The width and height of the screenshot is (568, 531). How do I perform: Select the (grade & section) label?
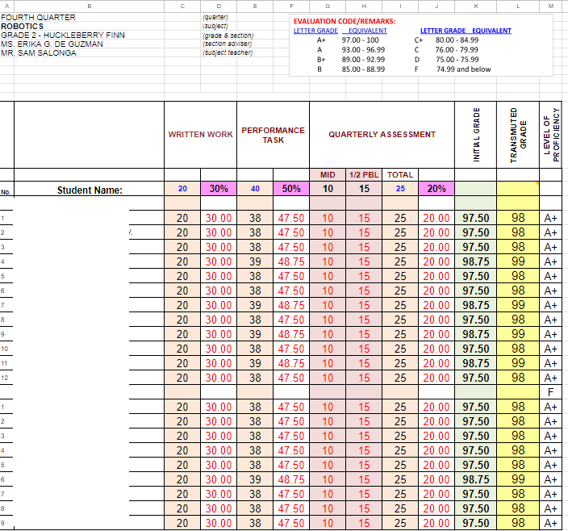[x=228, y=36]
